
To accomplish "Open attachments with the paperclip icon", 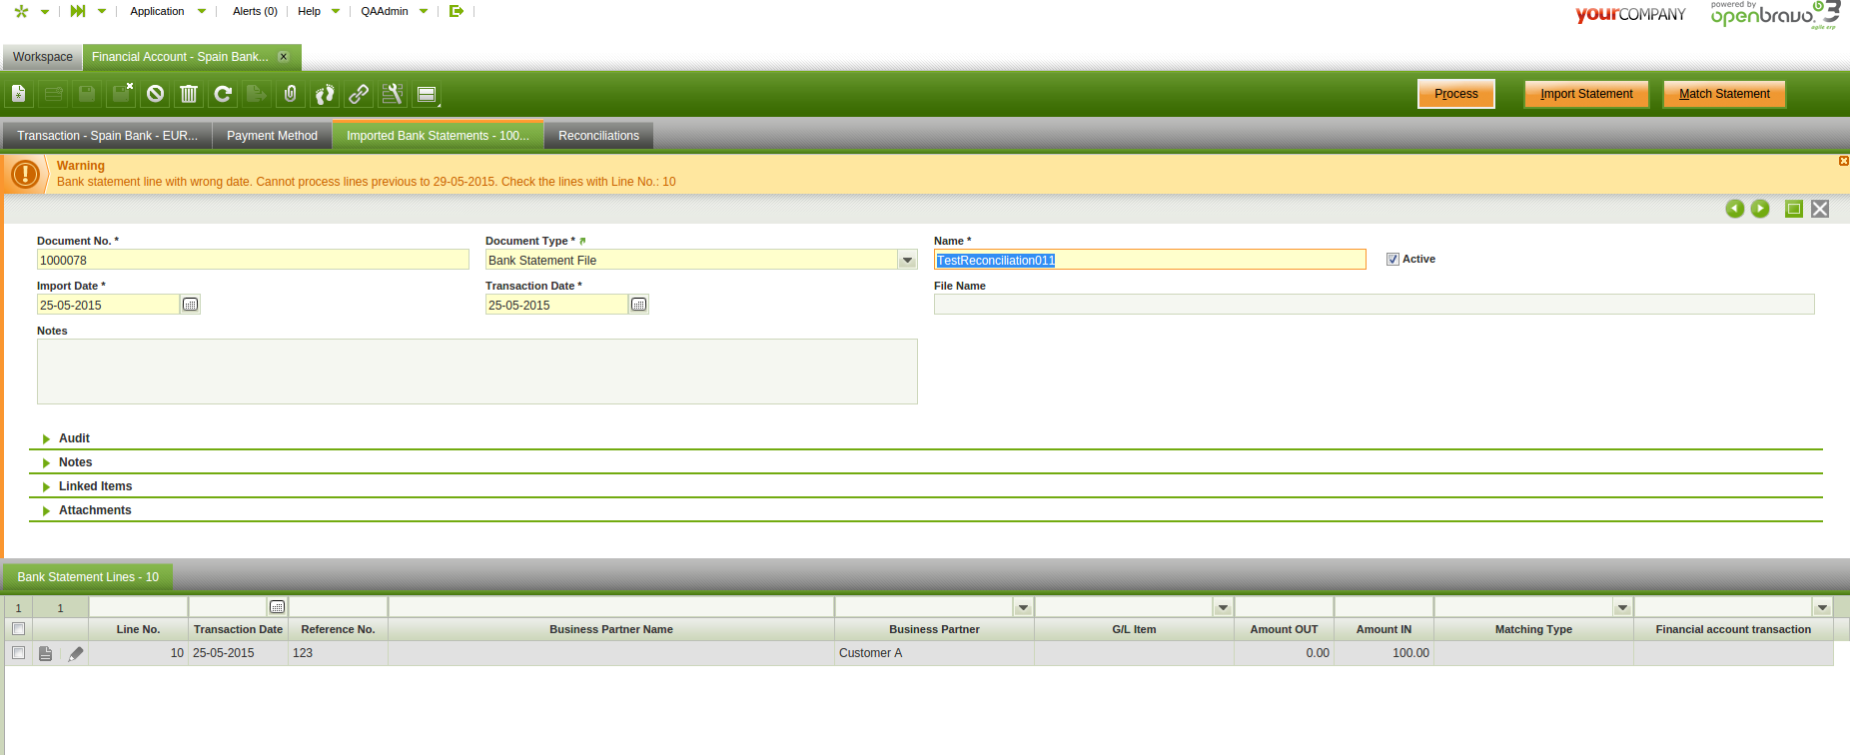I will click(291, 94).
